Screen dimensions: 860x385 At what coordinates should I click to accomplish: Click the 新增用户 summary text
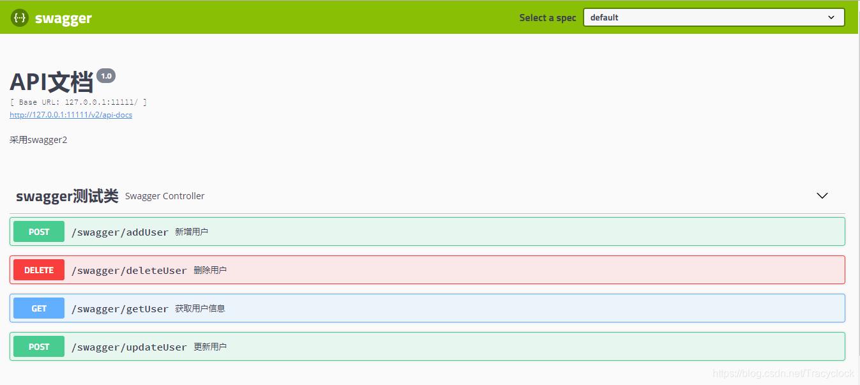[x=192, y=232]
